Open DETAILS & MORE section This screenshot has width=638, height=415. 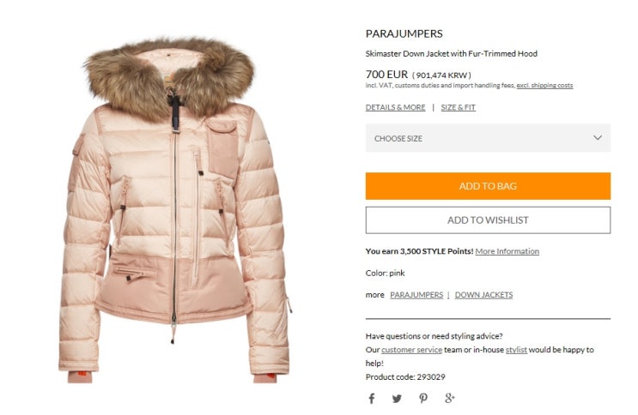click(395, 107)
